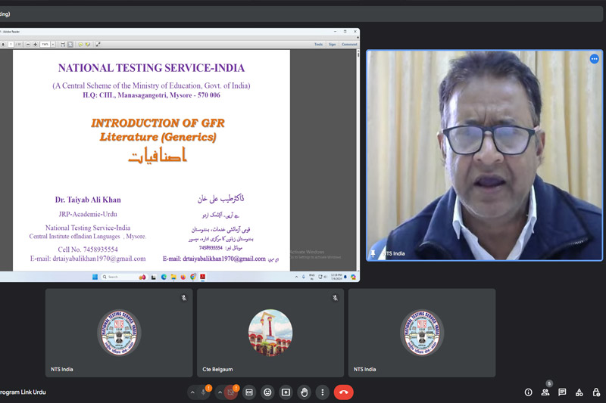606x403 pixels.
Task: Select fit one full page icon in Reader
Action: pyautogui.click(x=70, y=45)
